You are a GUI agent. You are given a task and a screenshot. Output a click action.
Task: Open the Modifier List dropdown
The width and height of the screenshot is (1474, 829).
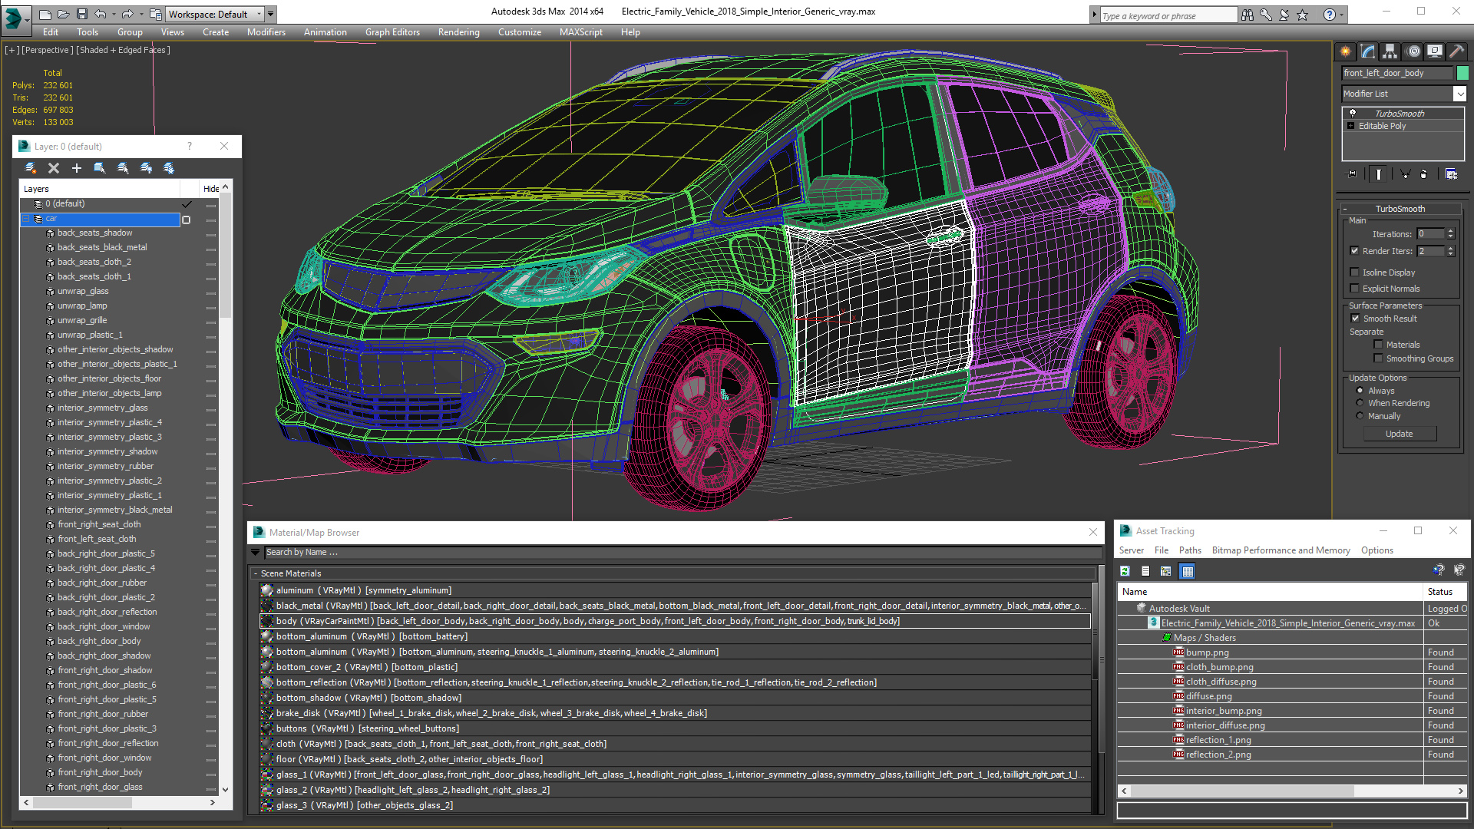[x=1459, y=94]
